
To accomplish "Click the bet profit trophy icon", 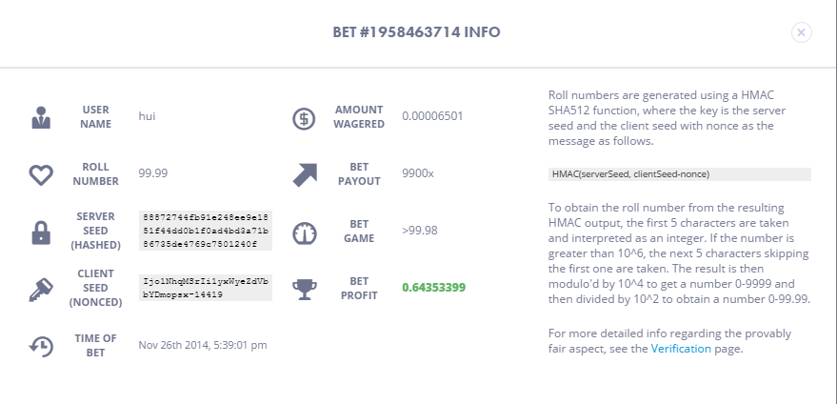I will pyautogui.click(x=305, y=289).
